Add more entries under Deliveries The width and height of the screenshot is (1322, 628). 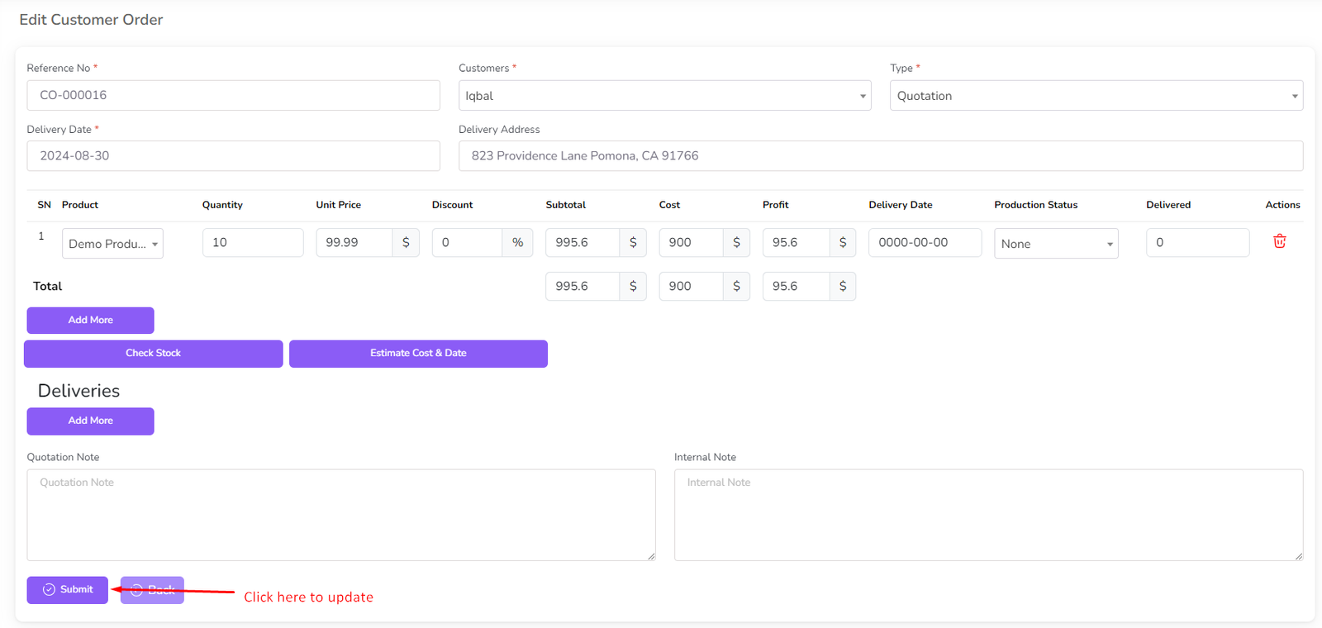point(90,421)
